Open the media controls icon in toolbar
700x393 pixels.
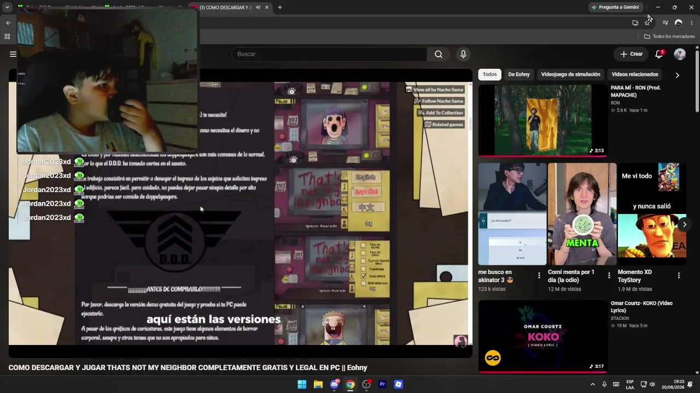point(665,23)
